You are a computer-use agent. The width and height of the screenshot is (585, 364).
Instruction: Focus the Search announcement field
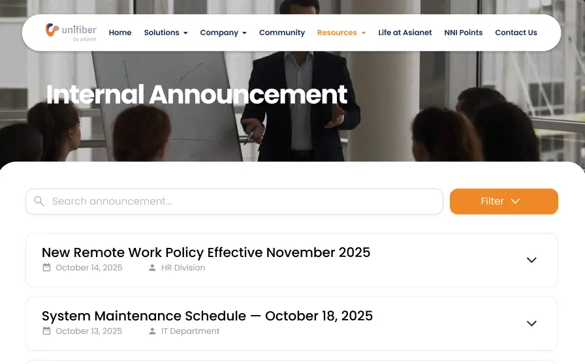(x=242, y=202)
